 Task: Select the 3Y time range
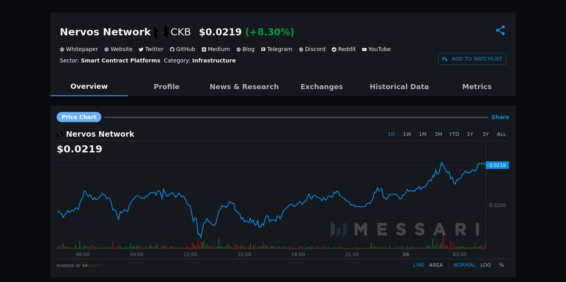pyautogui.click(x=486, y=134)
